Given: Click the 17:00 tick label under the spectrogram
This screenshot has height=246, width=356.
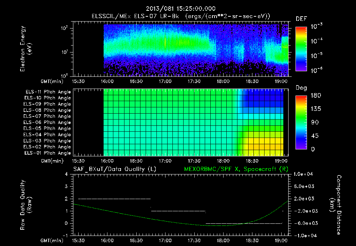Looking at the screenshot, I should (x=165, y=81).
